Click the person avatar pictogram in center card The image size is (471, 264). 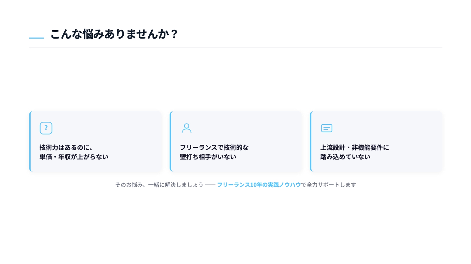tap(187, 128)
